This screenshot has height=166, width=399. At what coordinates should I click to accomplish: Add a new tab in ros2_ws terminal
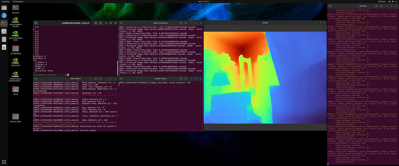[x=36, y=23]
